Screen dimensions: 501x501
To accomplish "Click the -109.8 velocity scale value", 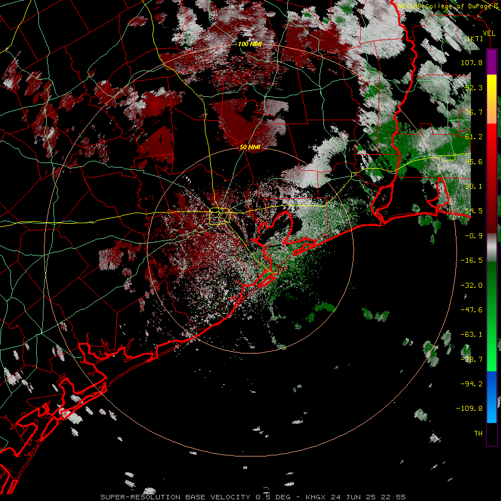I will point(469,409).
